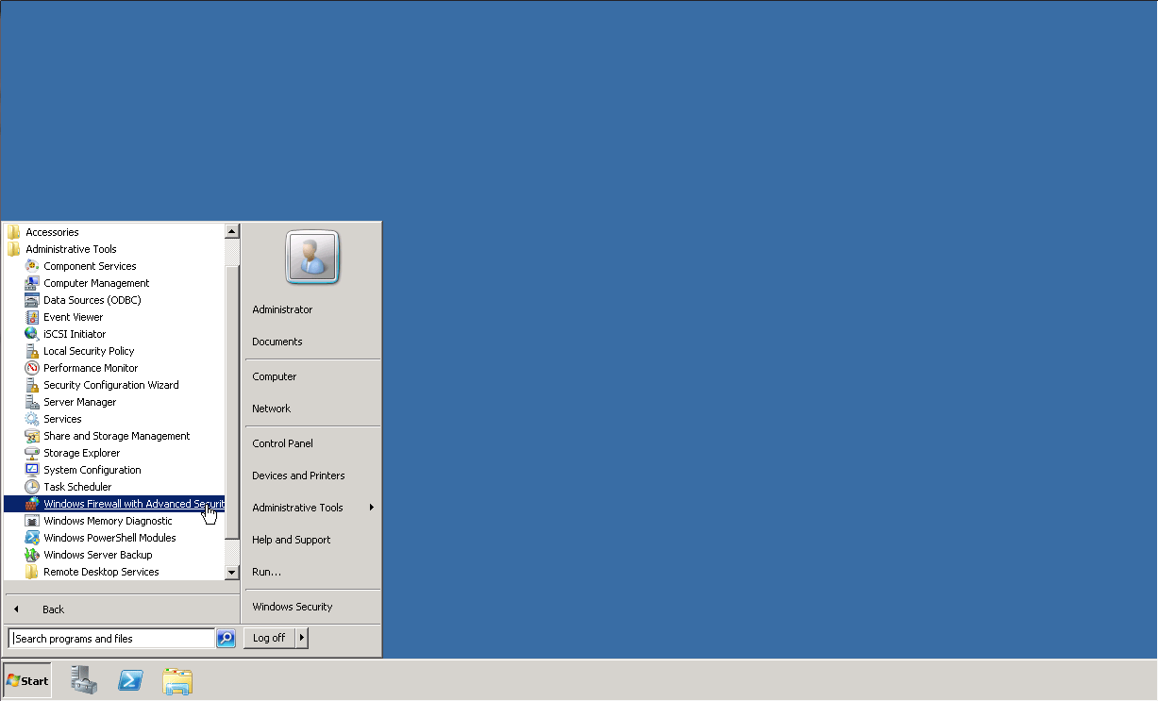Click in Search programs and files box
Image resolution: width=1158 pixels, height=701 pixels.
[x=111, y=639]
